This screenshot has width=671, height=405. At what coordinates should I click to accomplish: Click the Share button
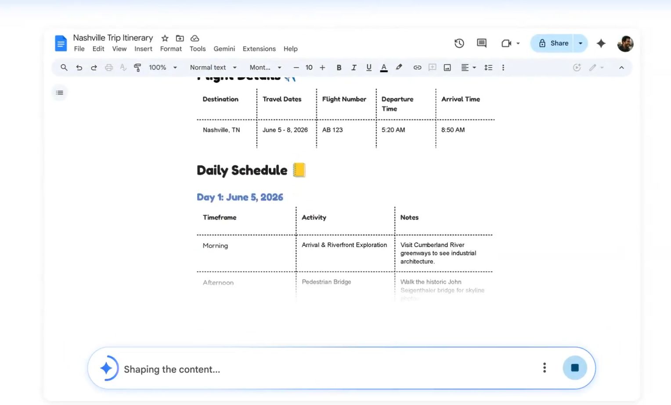pos(552,43)
